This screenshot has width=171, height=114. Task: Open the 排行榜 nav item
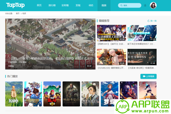pyautogui.click(x=52, y=5)
